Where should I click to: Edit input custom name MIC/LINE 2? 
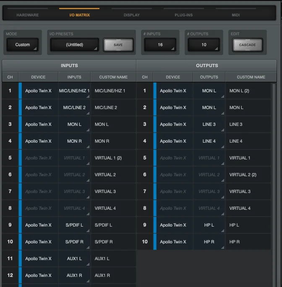coord(114,107)
